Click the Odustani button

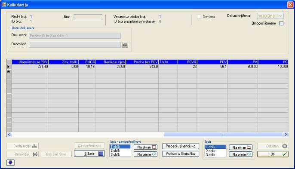click(x=273, y=146)
